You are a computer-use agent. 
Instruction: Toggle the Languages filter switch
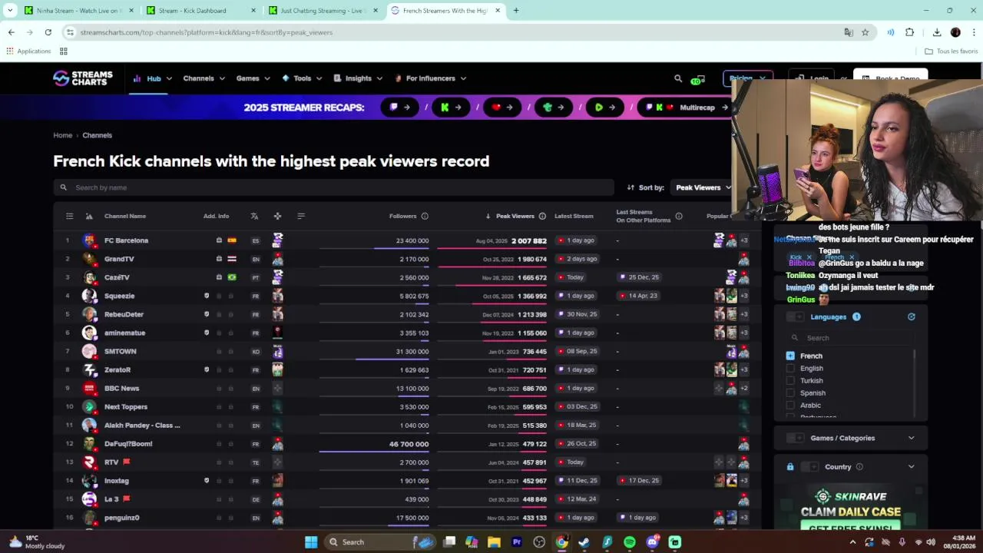pos(795,316)
